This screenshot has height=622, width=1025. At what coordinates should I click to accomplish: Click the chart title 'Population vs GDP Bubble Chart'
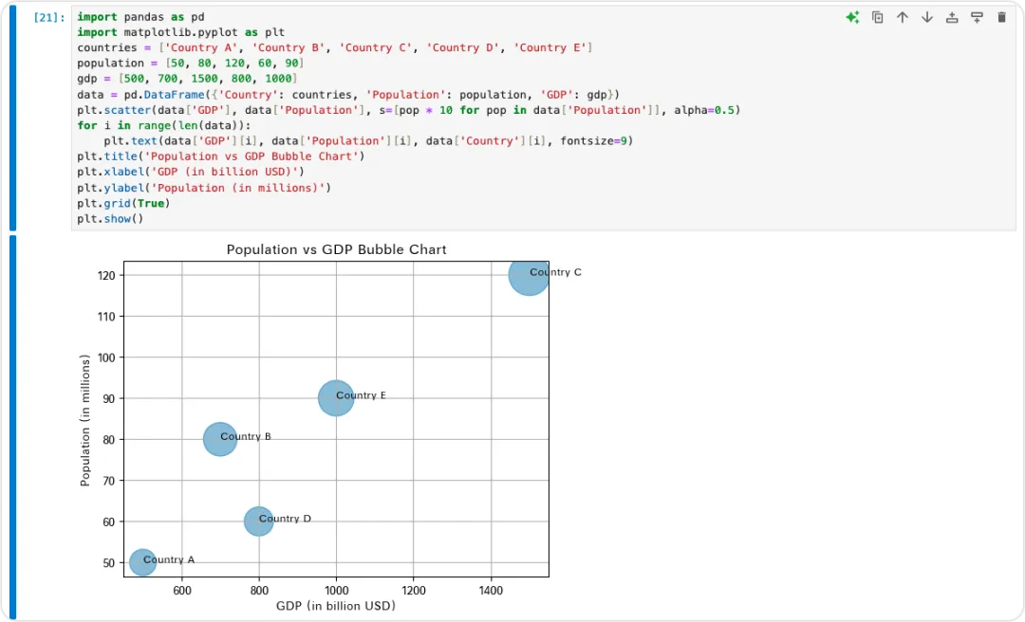click(337, 249)
